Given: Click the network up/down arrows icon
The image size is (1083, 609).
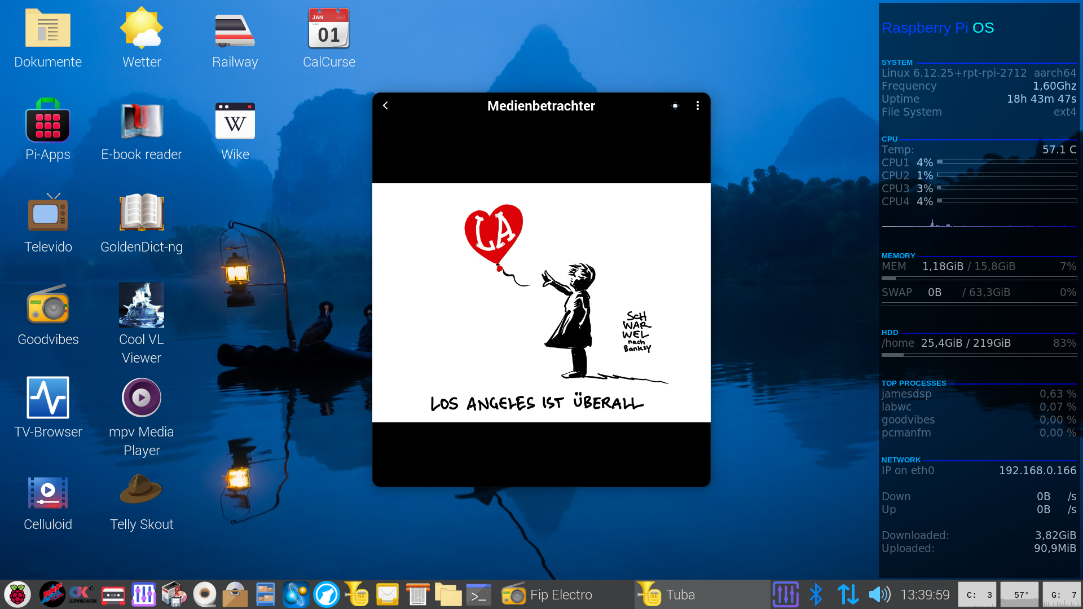Looking at the screenshot, I should 848,595.
